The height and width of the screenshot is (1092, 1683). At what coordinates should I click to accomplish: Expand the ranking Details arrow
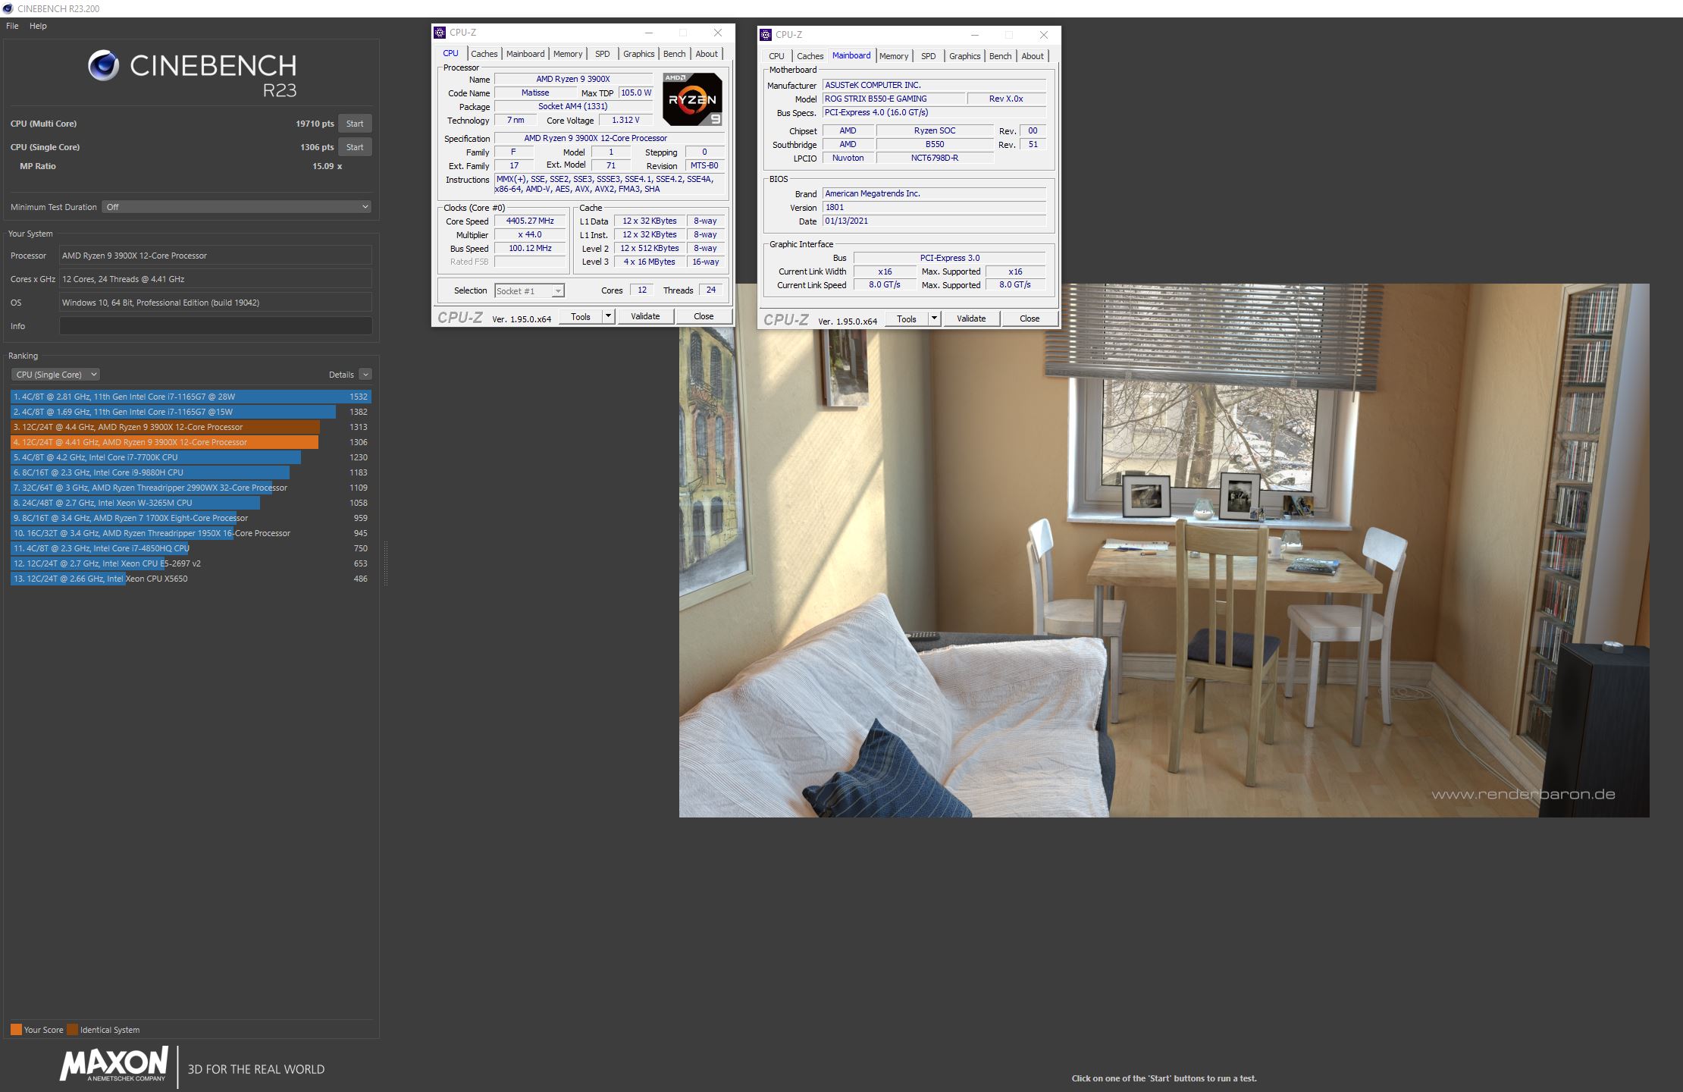click(365, 375)
